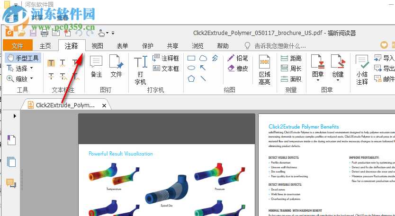Attach a File (文件) as pin
Image resolution: width=395 pixels, height=216 pixels.
pos(116,67)
